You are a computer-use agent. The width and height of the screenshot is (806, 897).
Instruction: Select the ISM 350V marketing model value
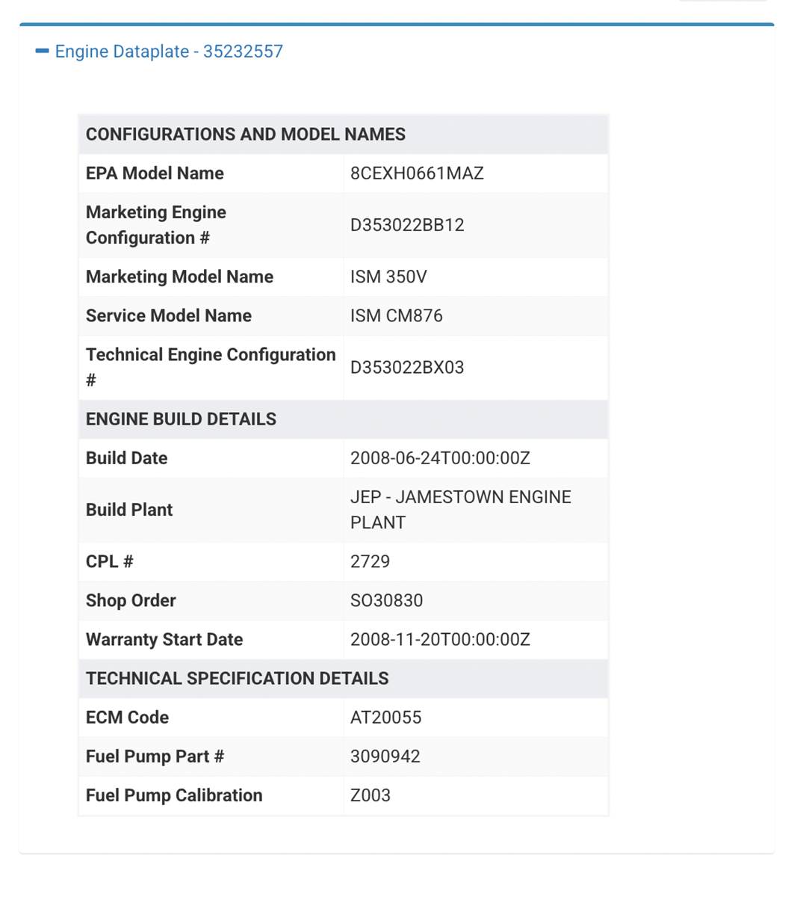point(388,277)
